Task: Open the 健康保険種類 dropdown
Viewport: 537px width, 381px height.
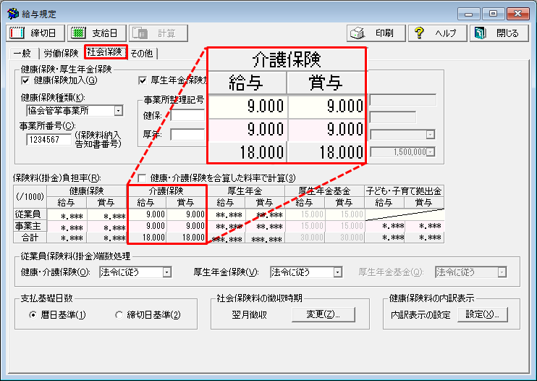Action: click(x=118, y=111)
